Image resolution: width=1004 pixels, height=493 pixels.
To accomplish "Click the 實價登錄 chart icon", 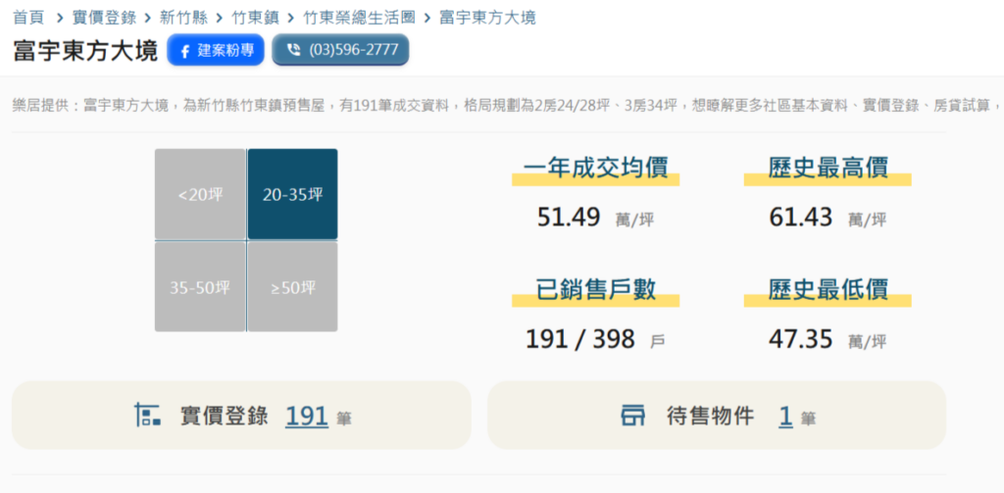I will click(147, 415).
